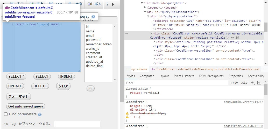Switch to the Layout tab

[164, 76]
